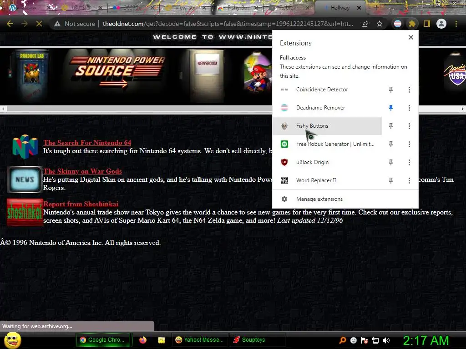Image resolution: width=466 pixels, height=349 pixels.
Task: Switch to the Roblox browser tab
Action: click(288, 8)
